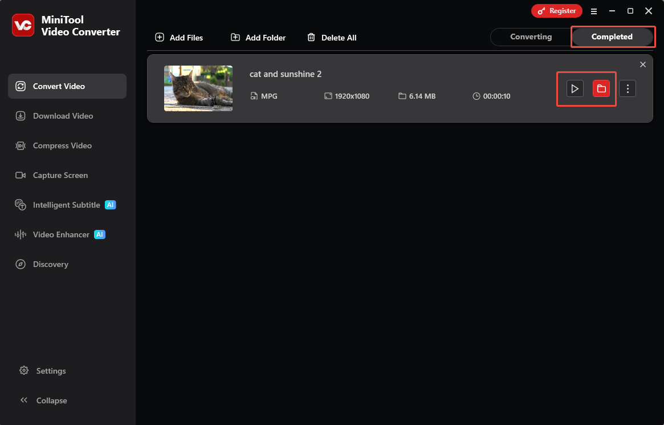
Task: Click the Convert Video sidebar icon
Action: [21, 86]
